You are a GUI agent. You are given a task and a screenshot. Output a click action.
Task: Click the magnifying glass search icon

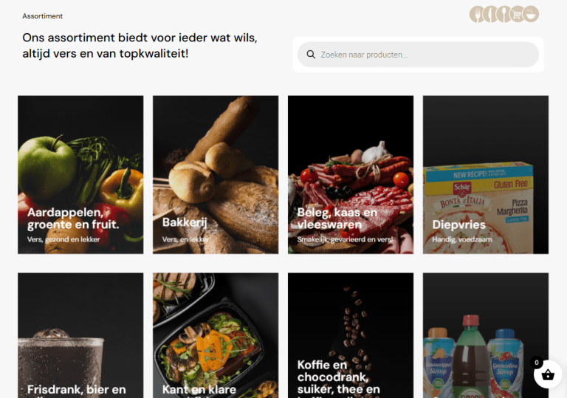(x=311, y=55)
